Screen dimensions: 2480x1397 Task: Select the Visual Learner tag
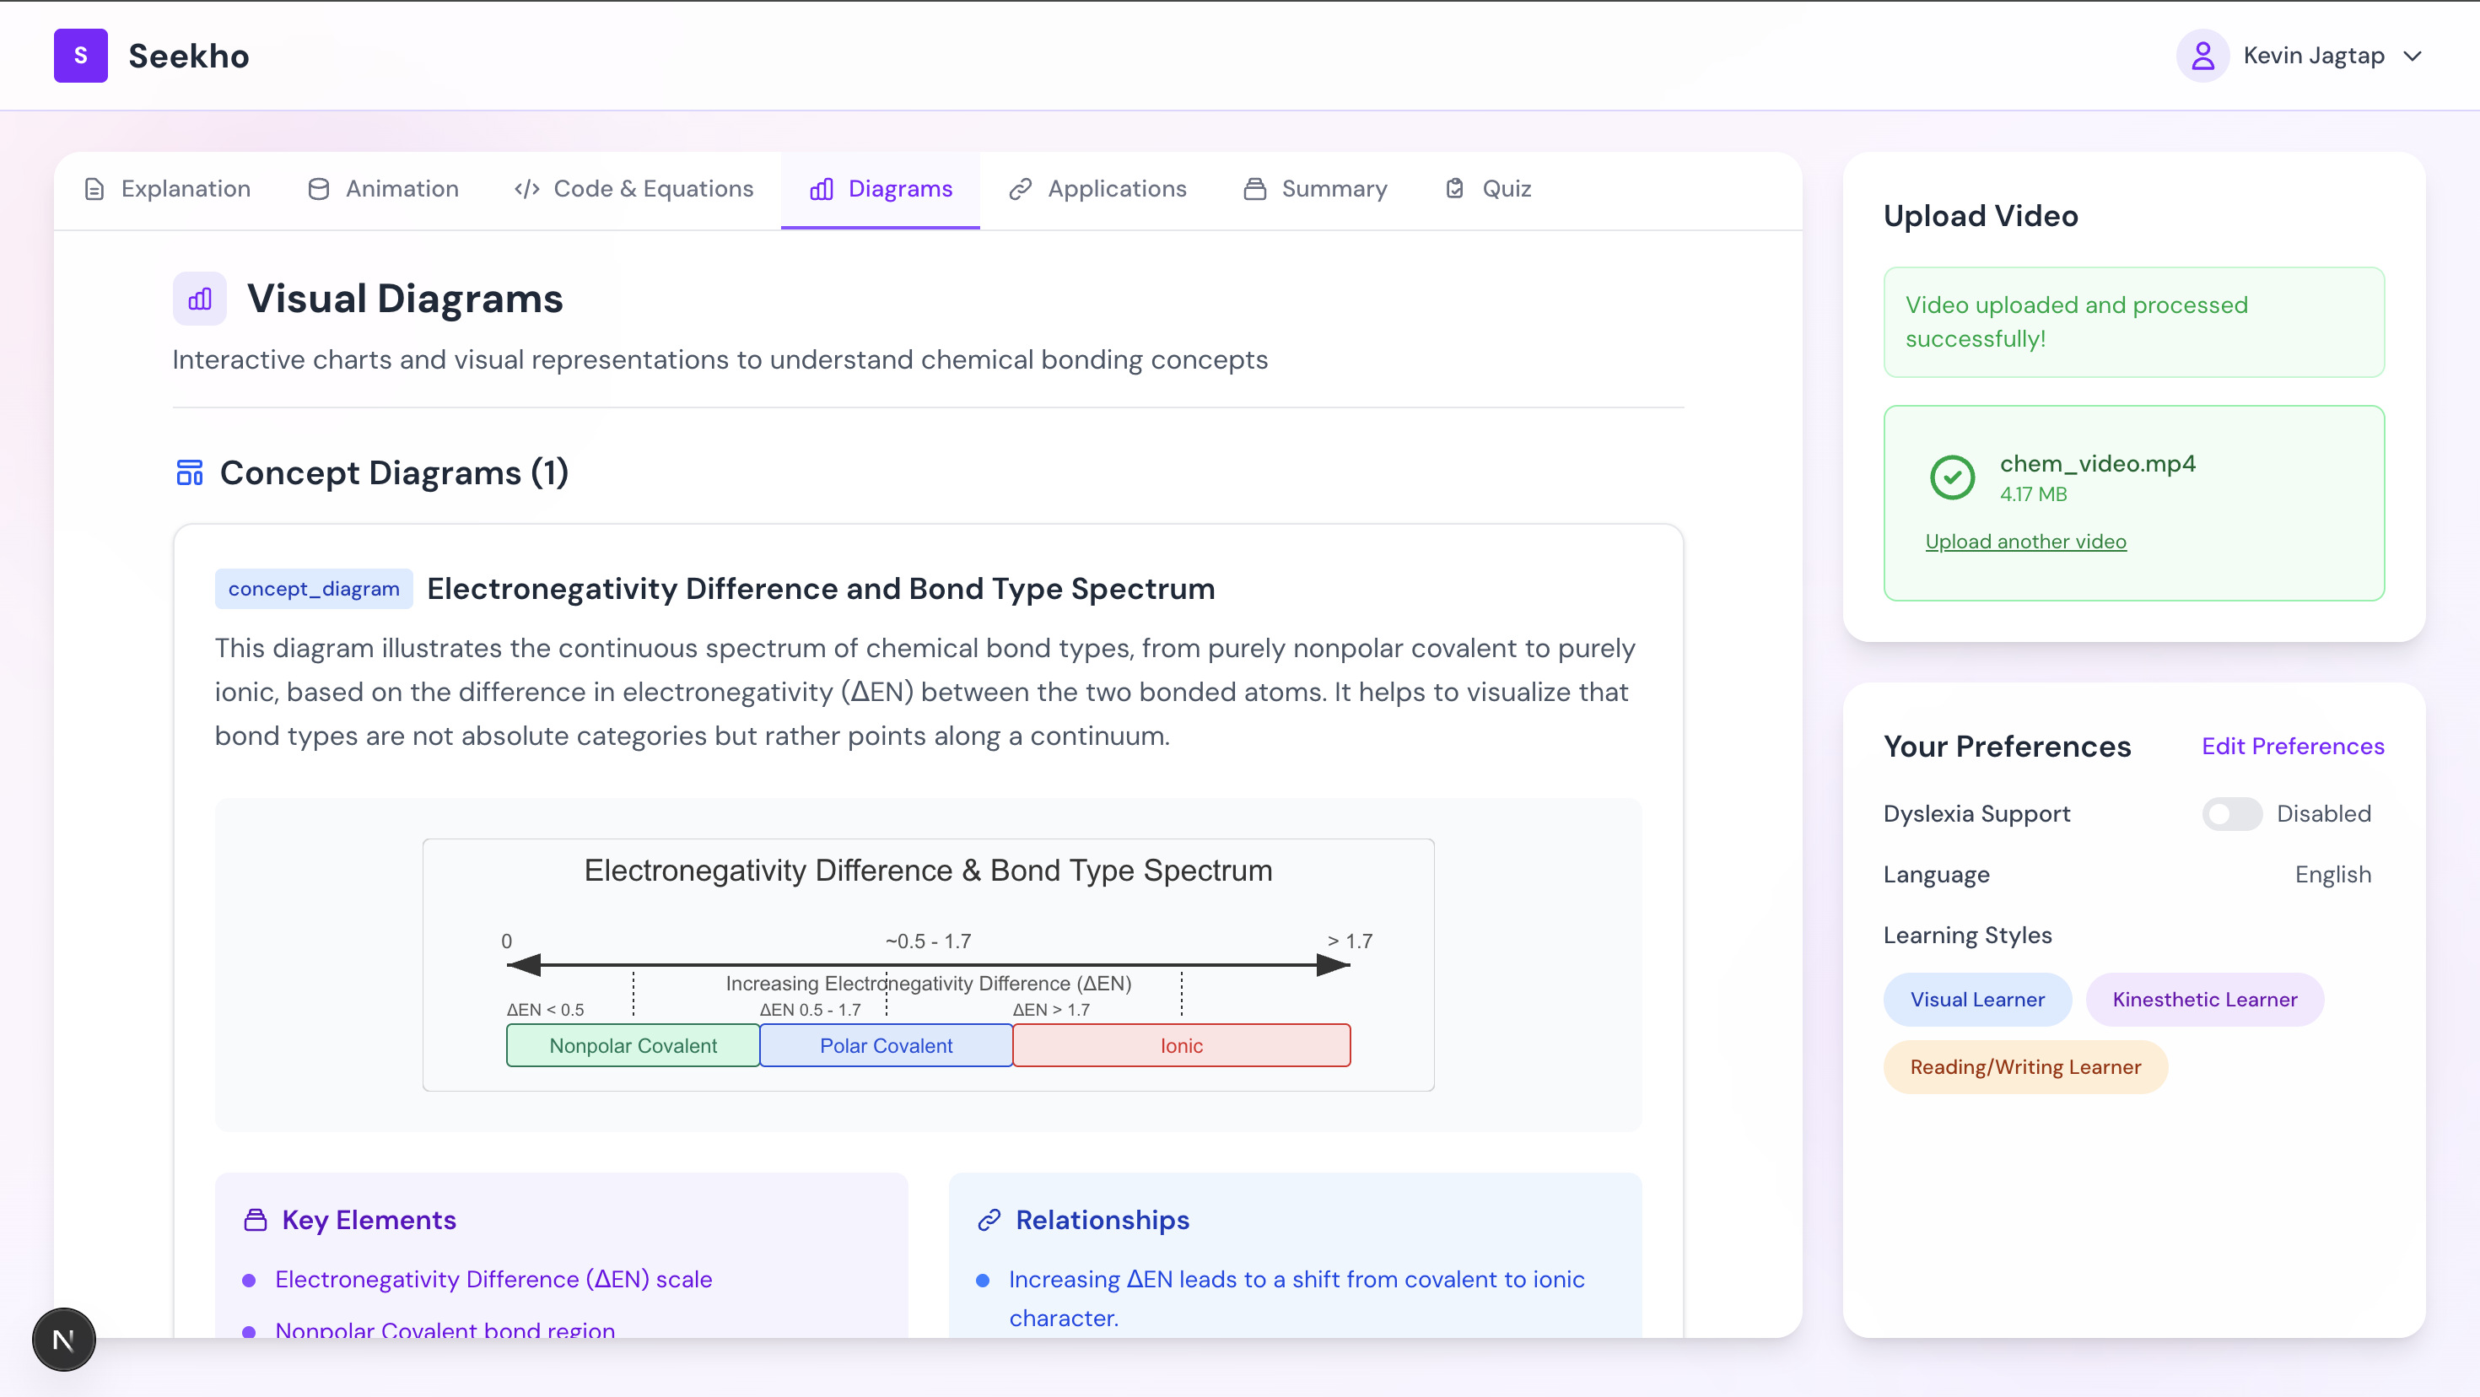point(1976,1000)
